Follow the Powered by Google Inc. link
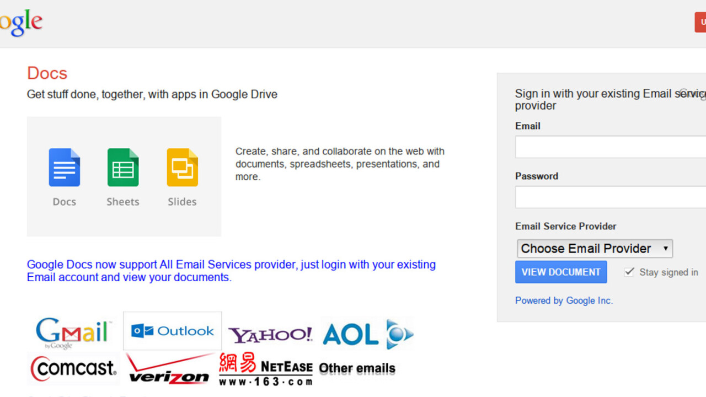This screenshot has width=706, height=397. (564, 301)
